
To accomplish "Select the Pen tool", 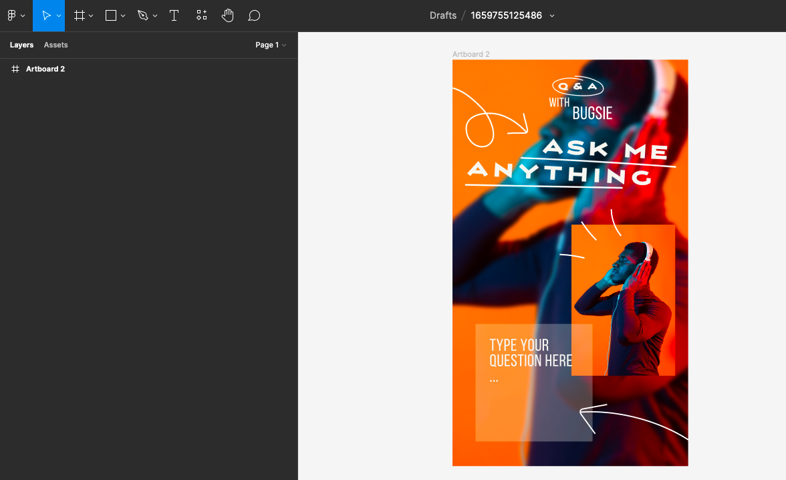I will click(143, 15).
